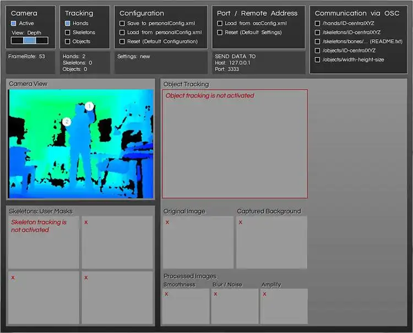Click 'SEND DATA TO' label
This screenshot has width=413, height=333.
click(x=235, y=56)
